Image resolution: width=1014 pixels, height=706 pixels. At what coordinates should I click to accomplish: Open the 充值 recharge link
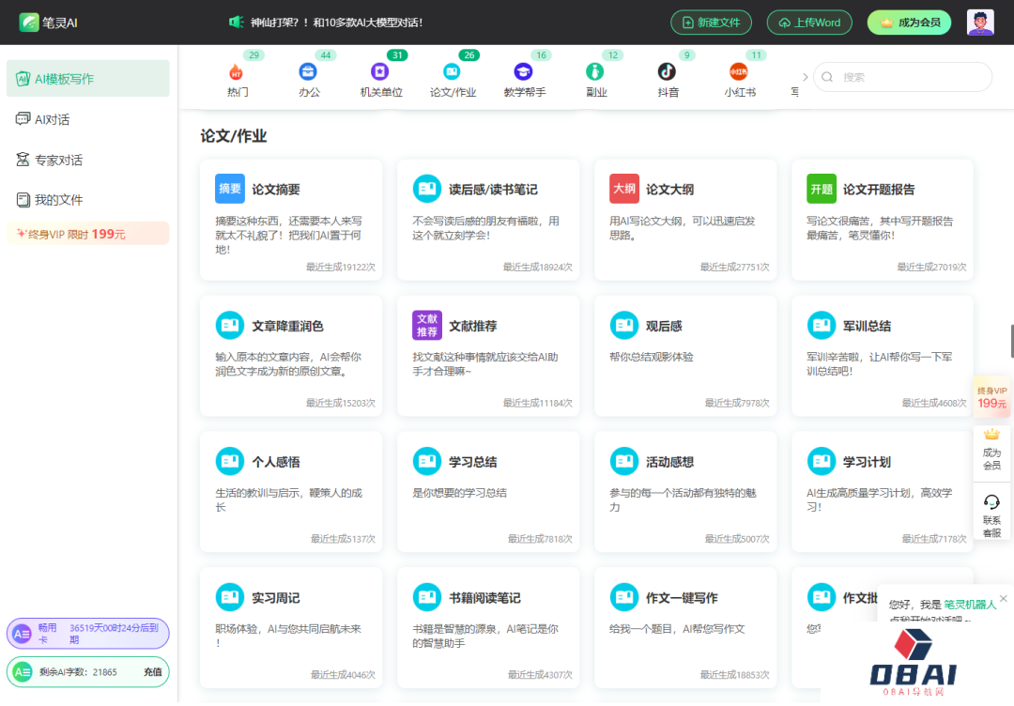coord(153,673)
